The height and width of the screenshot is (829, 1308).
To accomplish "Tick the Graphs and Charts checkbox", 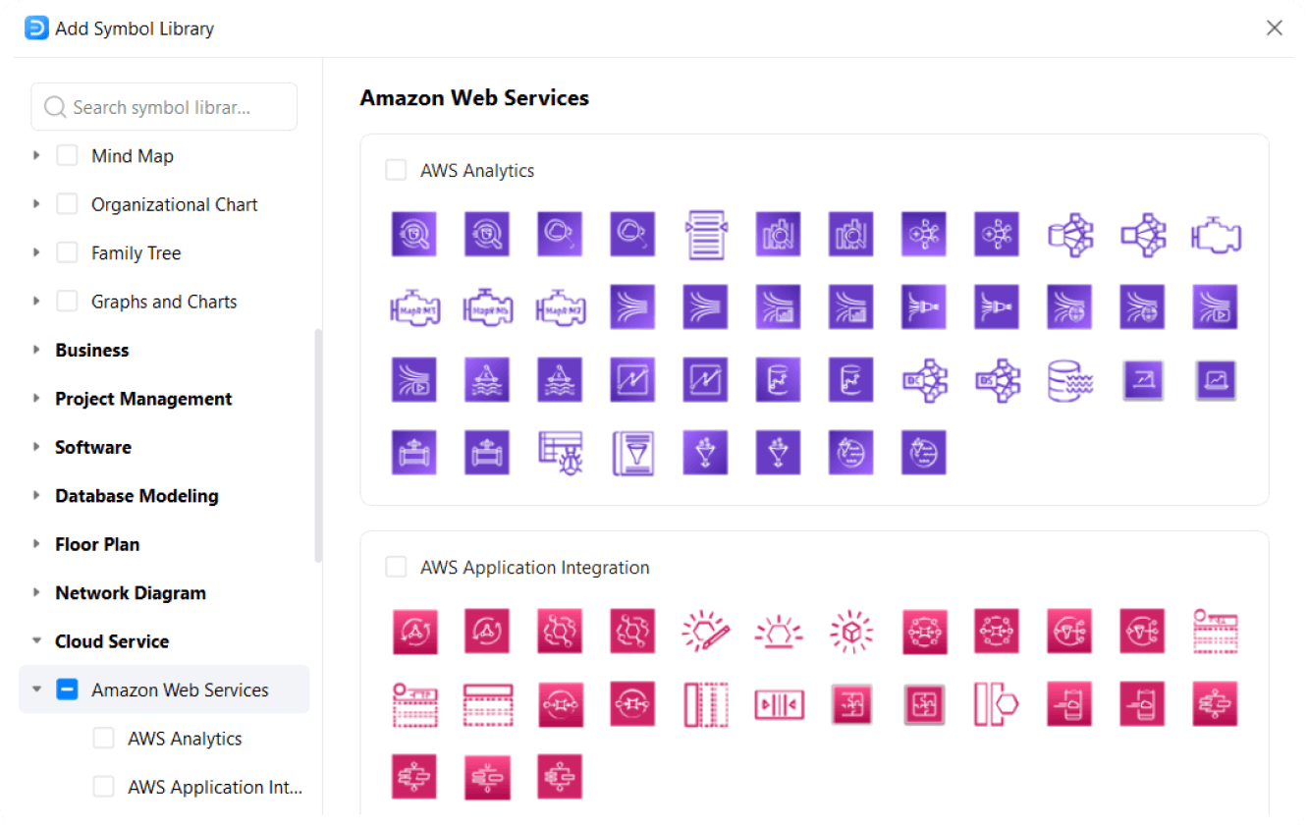I will pyautogui.click(x=67, y=302).
